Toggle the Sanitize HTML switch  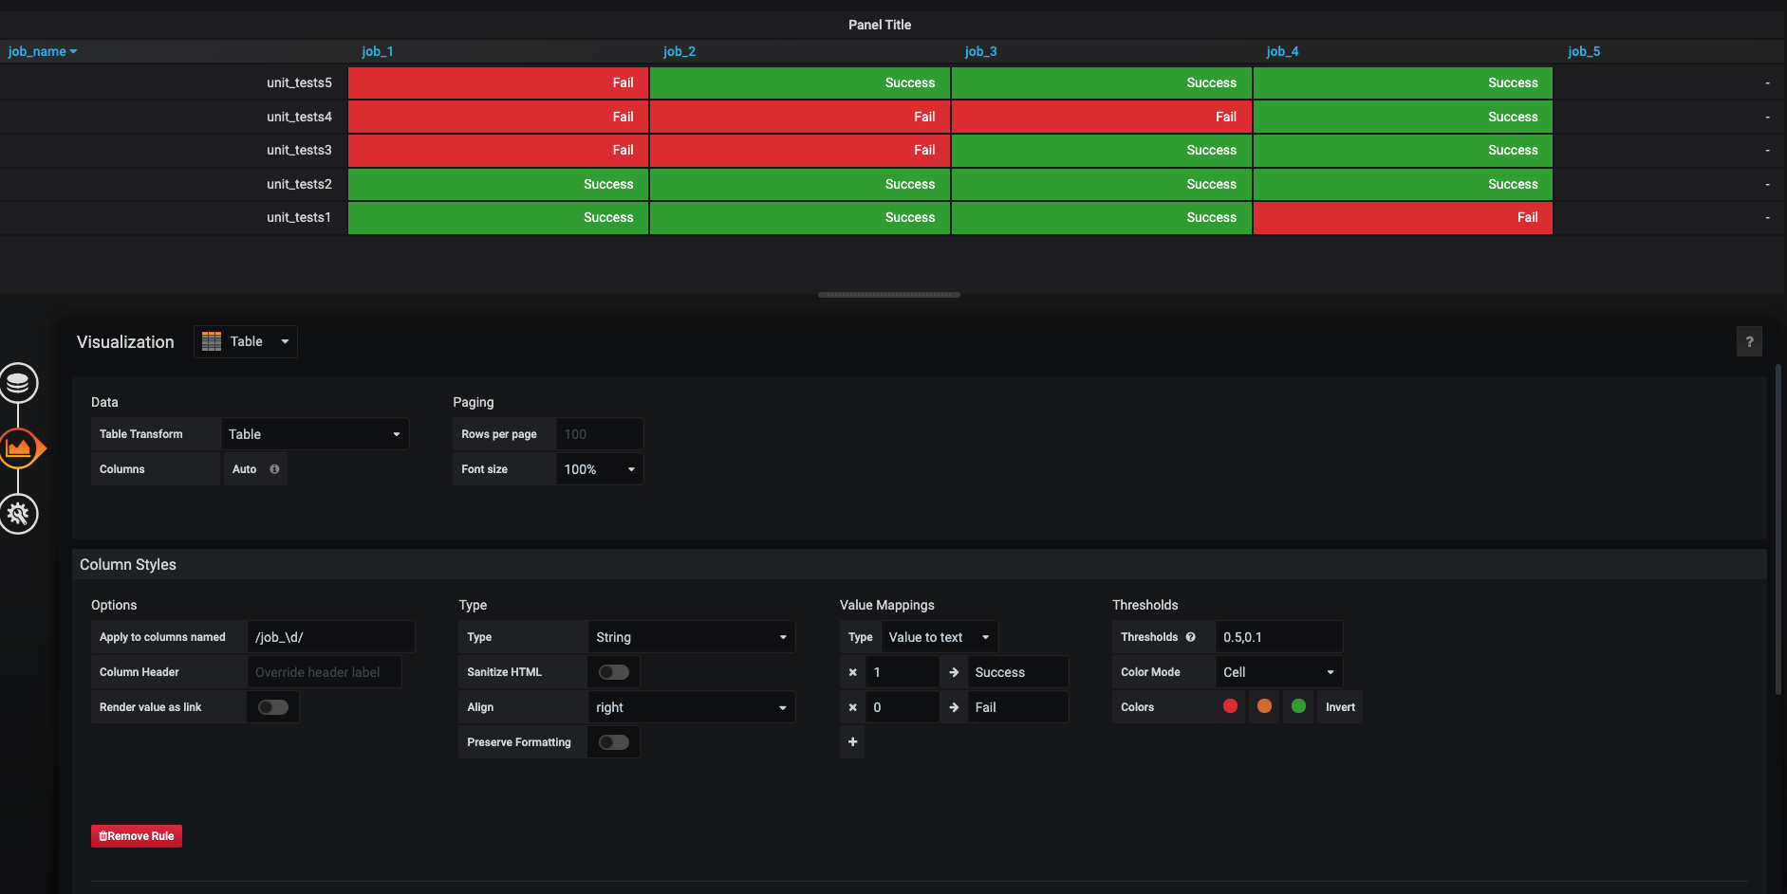(614, 672)
